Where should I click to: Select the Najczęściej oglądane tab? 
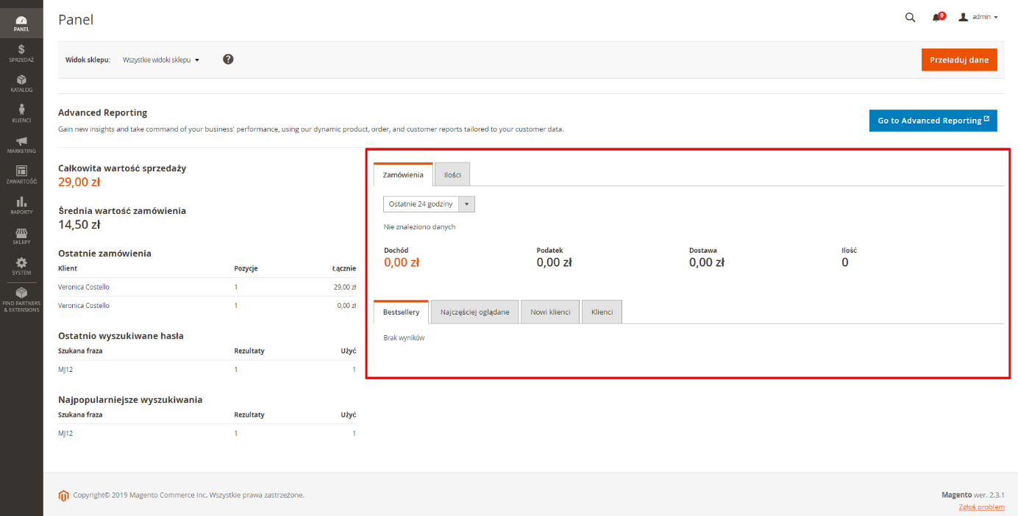[474, 312]
